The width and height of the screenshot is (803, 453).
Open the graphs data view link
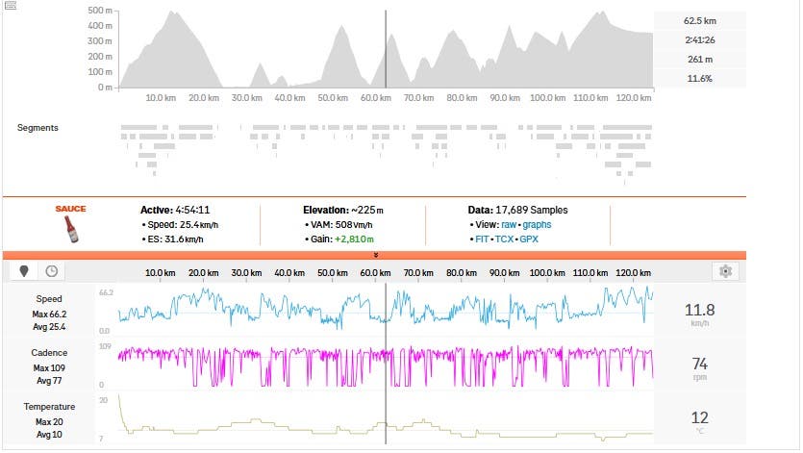537,224
